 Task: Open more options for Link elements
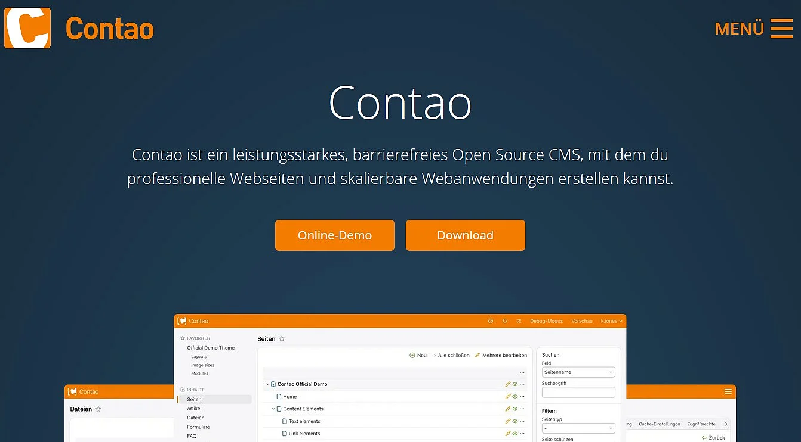tap(522, 434)
